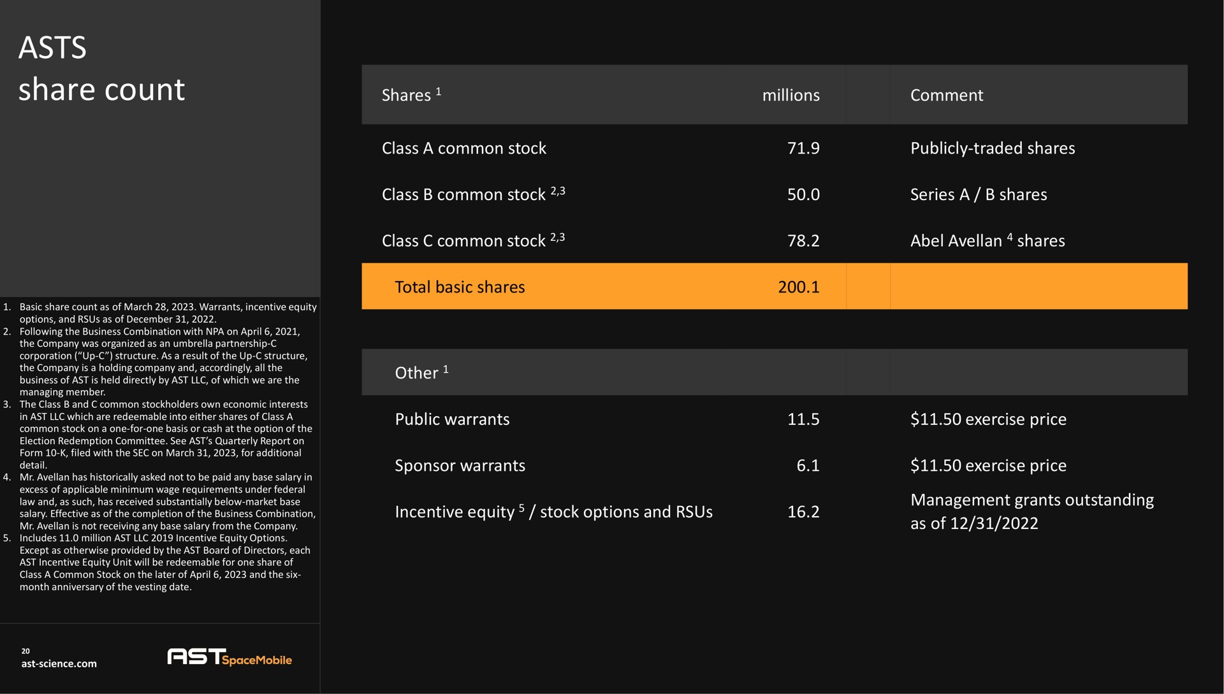Image resolution: width=1224 pixels, height=694 pixels.
Task: Select the Public warrants row label
Action: [x=452, y=419]
